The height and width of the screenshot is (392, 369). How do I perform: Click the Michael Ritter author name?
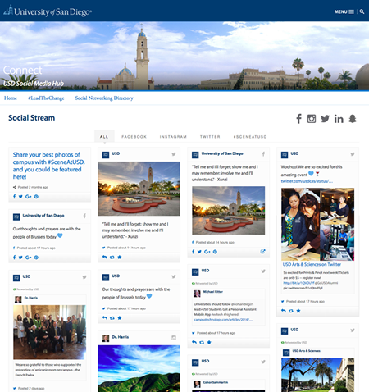click(213, 292)
